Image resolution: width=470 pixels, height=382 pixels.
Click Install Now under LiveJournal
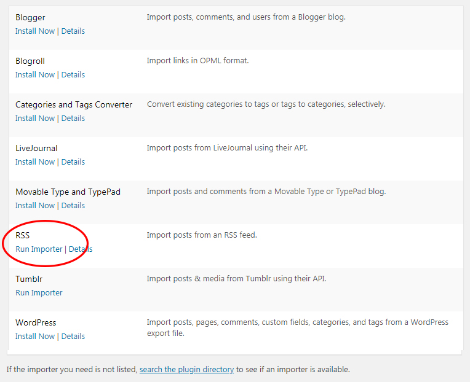click(35, 162)
